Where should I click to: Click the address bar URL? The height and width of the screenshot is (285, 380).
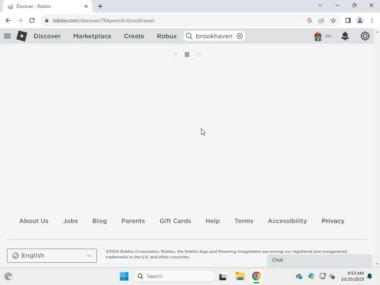pos(104,21)
